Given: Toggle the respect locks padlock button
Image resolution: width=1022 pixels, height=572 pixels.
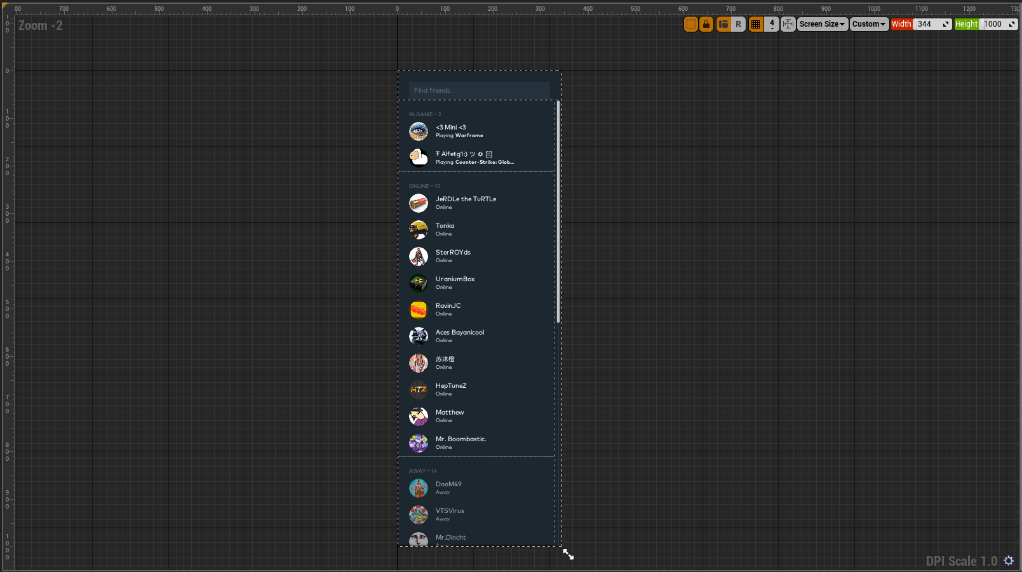Looking at the screenshot, I should pyautogui.click(x=706, y=24).
